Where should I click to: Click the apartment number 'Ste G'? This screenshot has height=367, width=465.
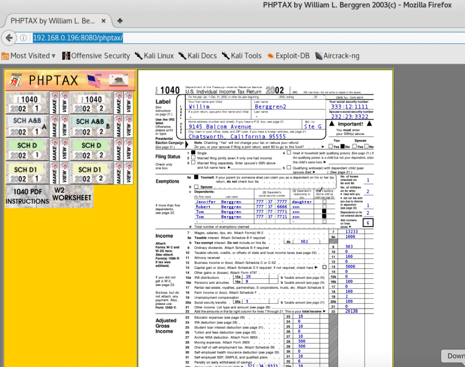coord(312,126)
